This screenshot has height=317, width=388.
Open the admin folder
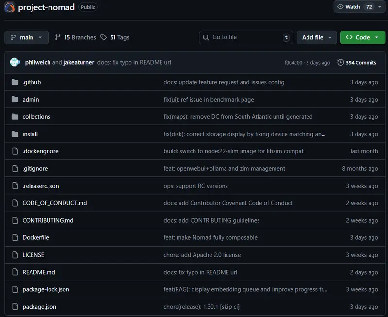[x=31, y=100]
